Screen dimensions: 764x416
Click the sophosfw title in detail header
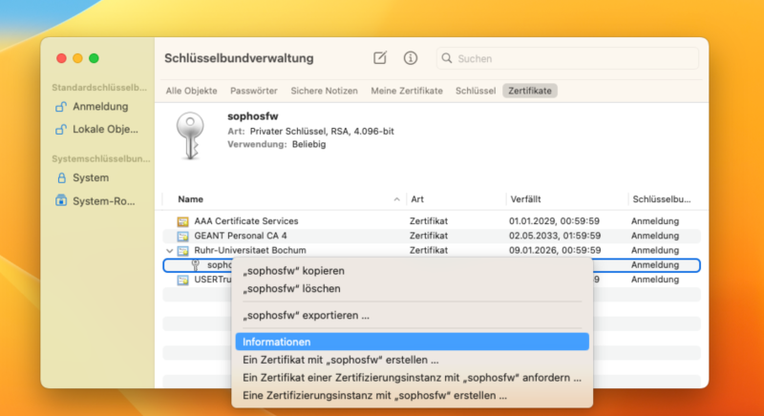[253, 116]
